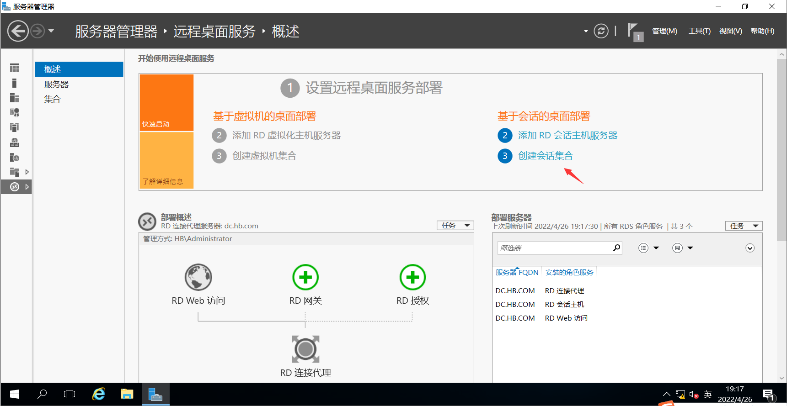The height and width of the screenshot is (406, 787).
Task: Open the network tray icon
Action: click(x=680, y=395)
